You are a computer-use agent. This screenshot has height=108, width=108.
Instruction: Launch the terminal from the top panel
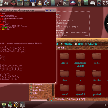[x=66, y=3]
